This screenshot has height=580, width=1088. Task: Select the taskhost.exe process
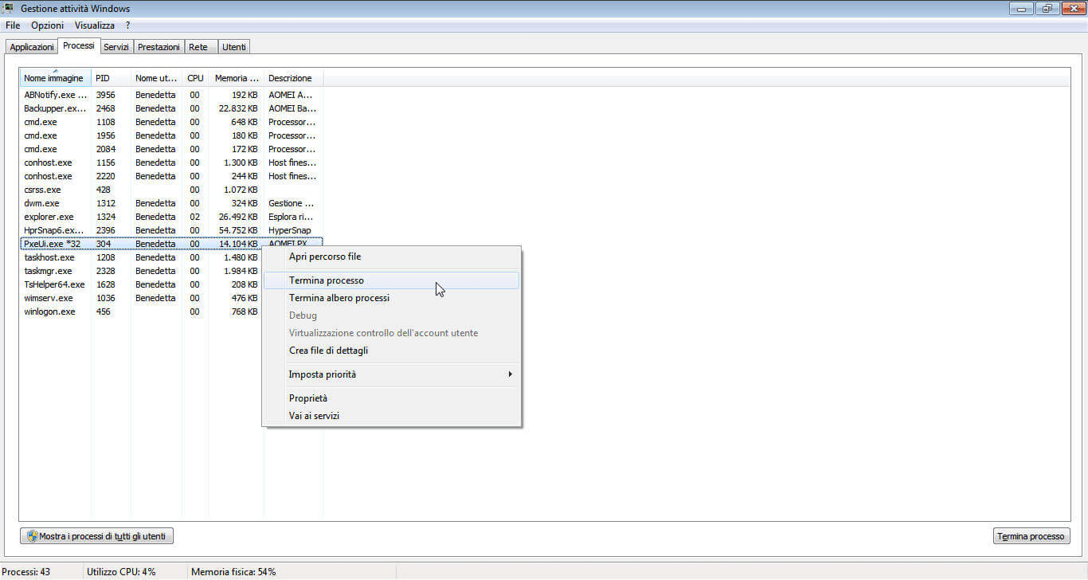point(141,257)
